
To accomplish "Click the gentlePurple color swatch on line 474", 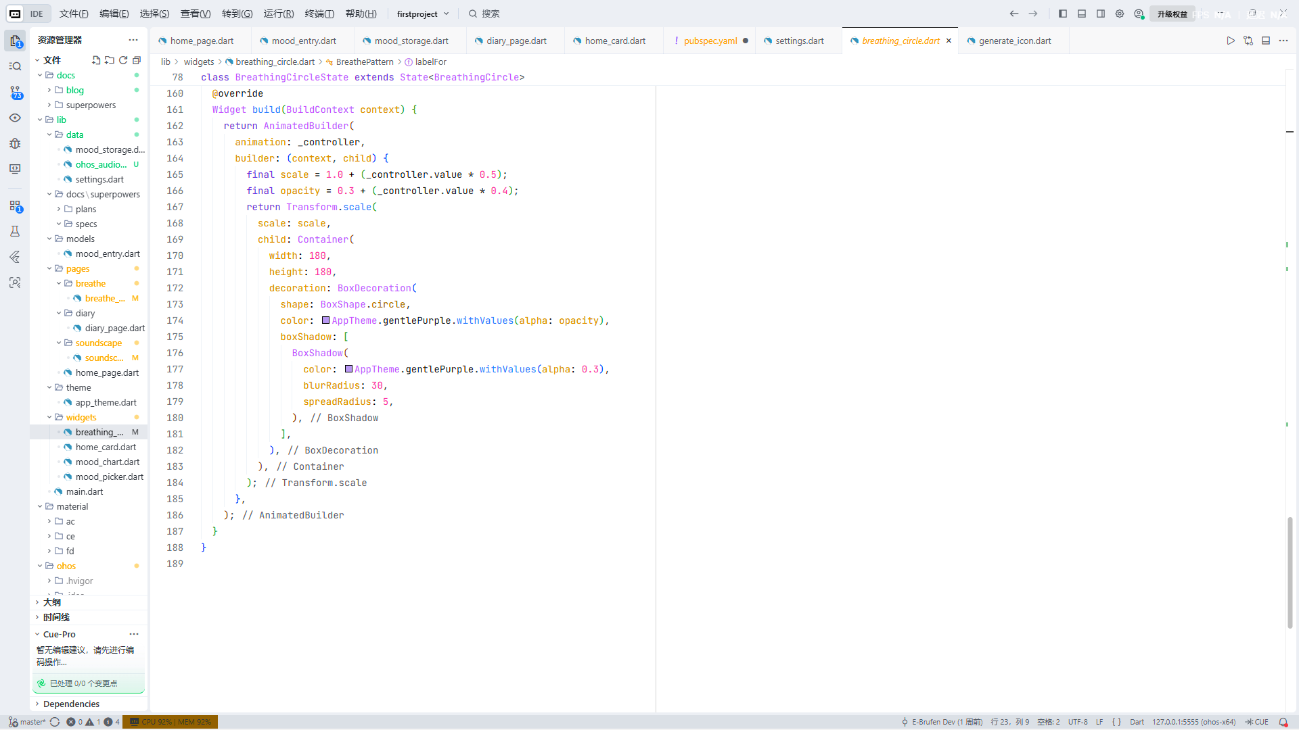I will click(x=326, y=320).
